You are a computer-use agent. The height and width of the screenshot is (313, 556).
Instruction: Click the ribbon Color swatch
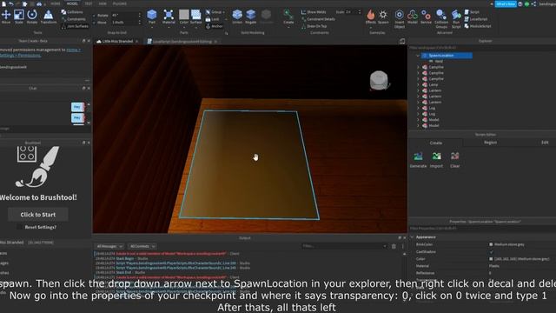pos(183,15)
